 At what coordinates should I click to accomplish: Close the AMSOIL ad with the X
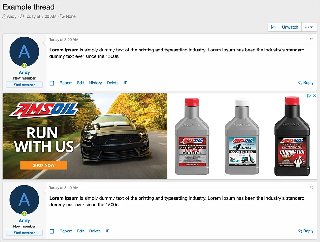click(314, 96)
